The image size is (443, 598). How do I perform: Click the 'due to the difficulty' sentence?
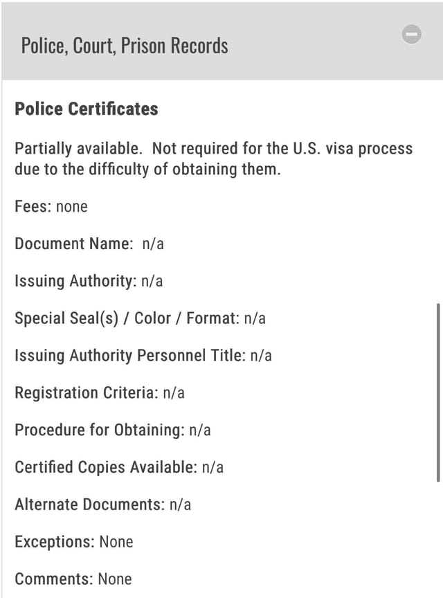[147, 169]
